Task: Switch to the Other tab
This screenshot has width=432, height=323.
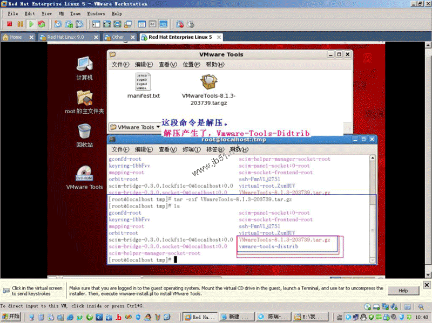Action: 118,37
